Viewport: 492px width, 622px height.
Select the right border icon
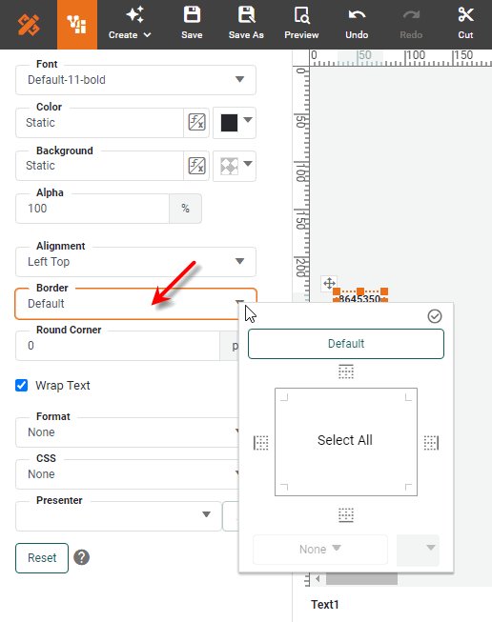point(431,443)
